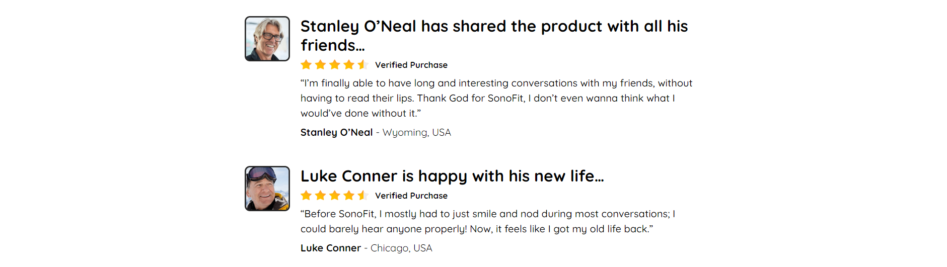Click the 'Wyoming, USA' location text

(416, 132)
